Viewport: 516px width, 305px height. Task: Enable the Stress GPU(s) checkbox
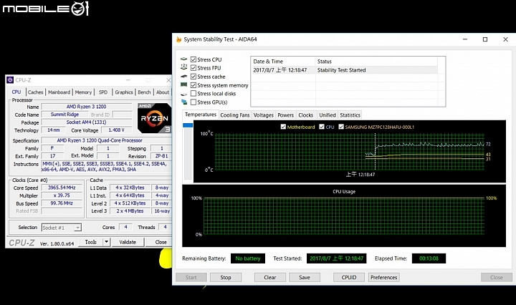(193, 102)
